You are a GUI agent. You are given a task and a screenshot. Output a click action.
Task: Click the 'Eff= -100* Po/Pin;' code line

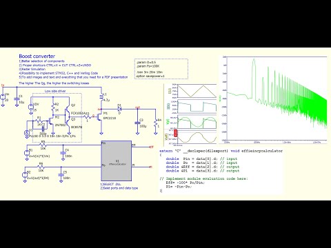click(185, 183)
